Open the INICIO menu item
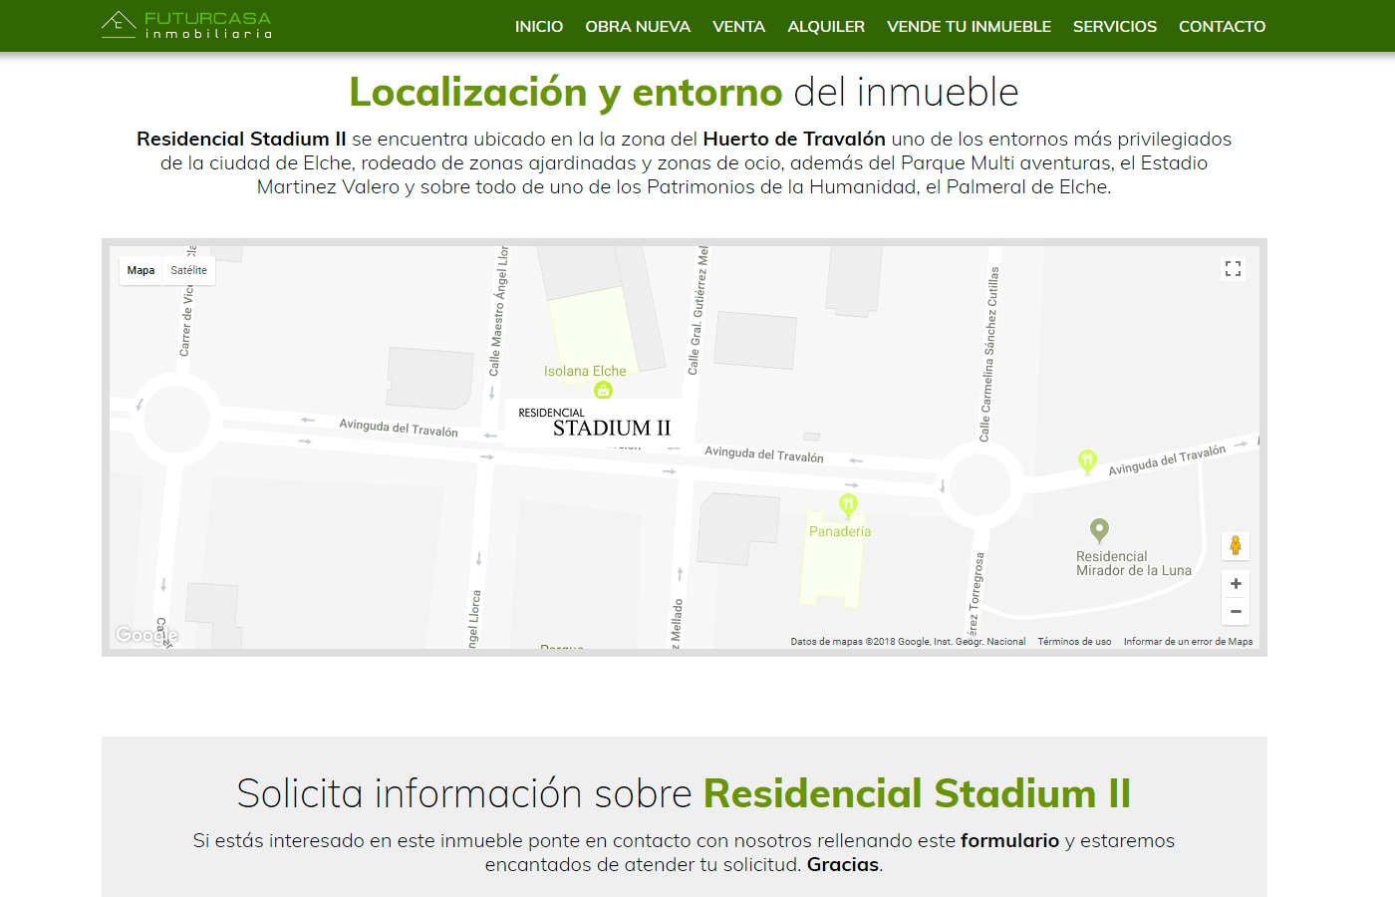This screenshot has width=1395, height=897. pyautogui.click(x=539, y=27)
